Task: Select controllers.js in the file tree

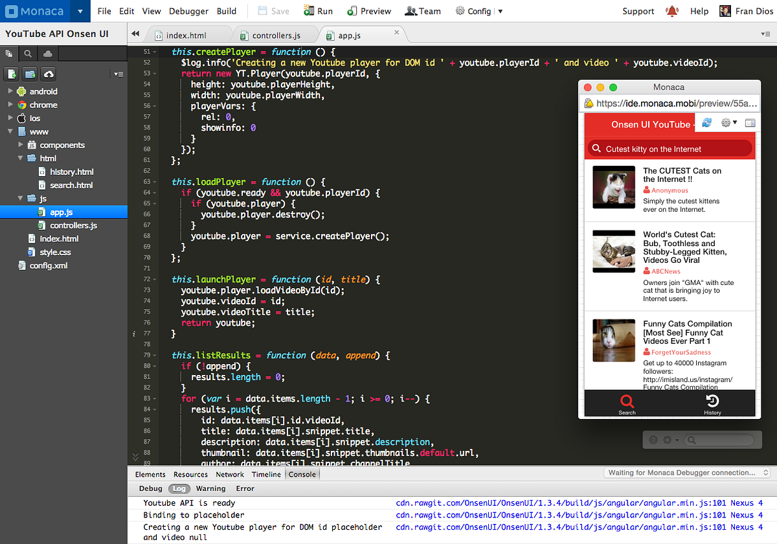Action: click(73, 225)
